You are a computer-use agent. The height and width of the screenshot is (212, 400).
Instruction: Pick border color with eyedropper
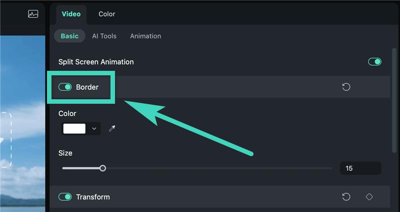112,129
